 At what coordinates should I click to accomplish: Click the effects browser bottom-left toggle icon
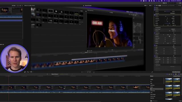pos(151,101)
